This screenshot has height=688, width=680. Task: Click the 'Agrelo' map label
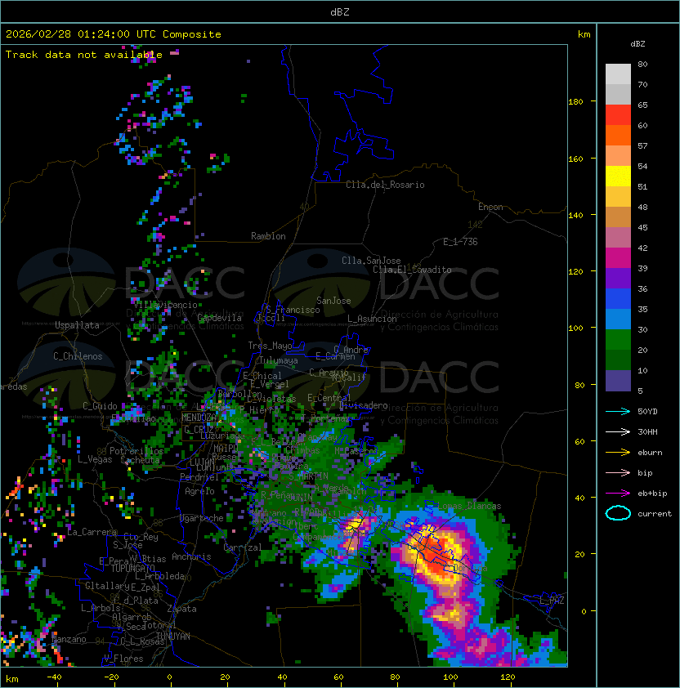tap(199, 491)
